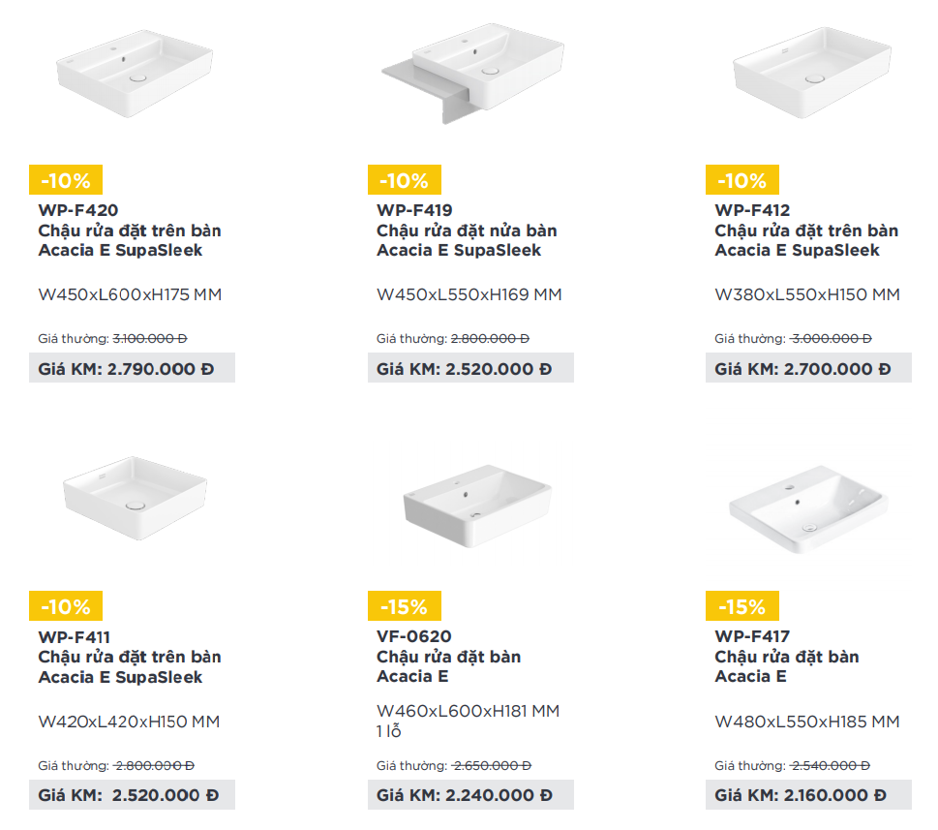The image size is (938, 830).
Task: Open the WP-F412 product title link
Action: click(x=806, y=231)
